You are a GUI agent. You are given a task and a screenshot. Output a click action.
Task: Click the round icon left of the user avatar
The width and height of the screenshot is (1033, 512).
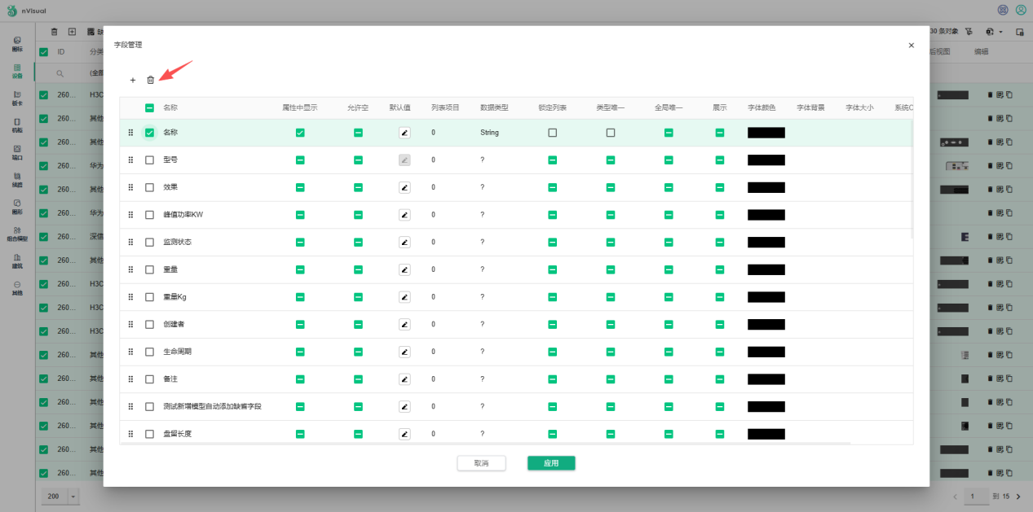tap(1003, 10)
